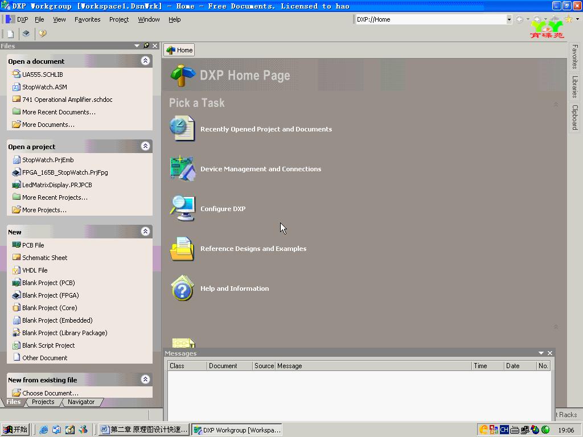Click the LedMatrixDisplay.PRJPCB project icon
The image size is (583, 437).
pos(17,185)
